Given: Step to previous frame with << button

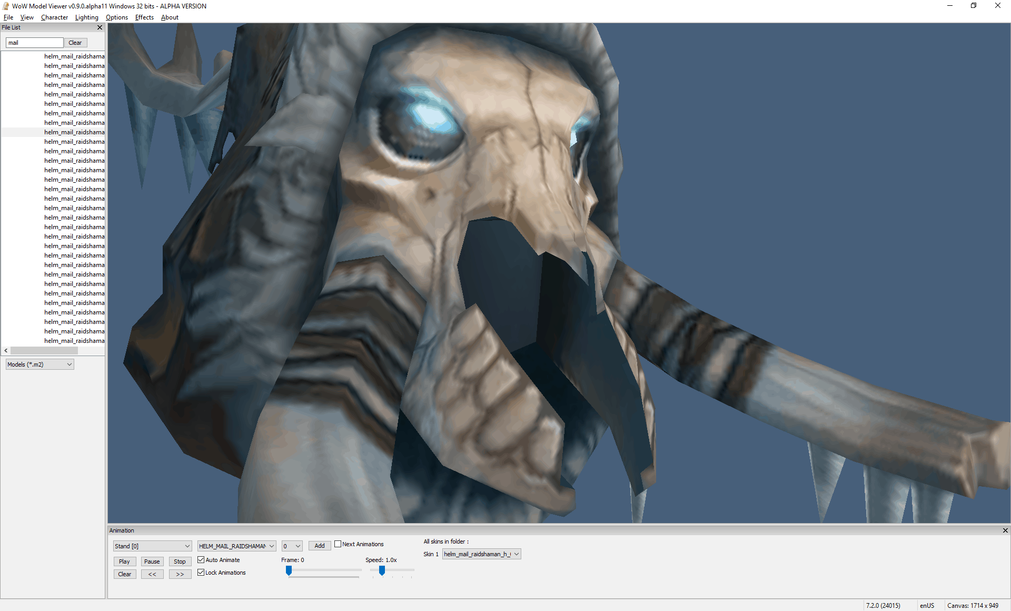Looking at the screenshot, I should [152, 574].
